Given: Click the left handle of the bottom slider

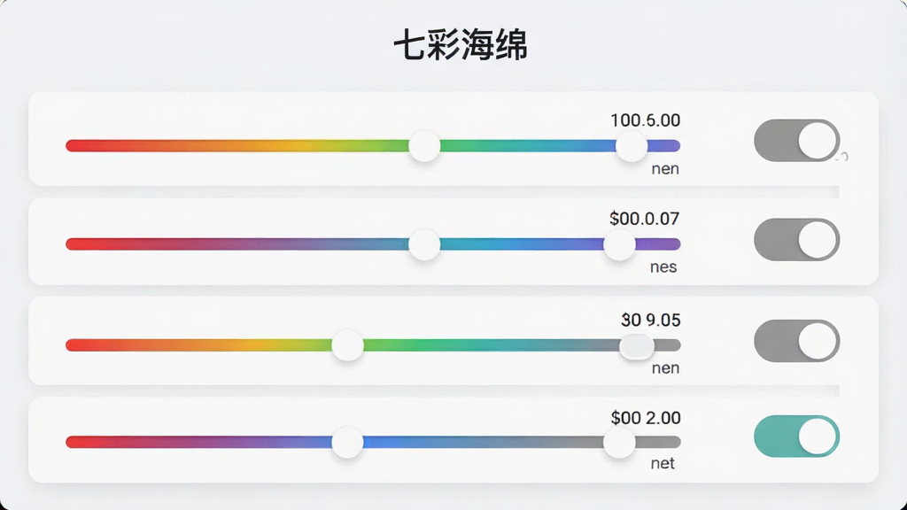Looking at the screenshot, I should tap(347, 443).
